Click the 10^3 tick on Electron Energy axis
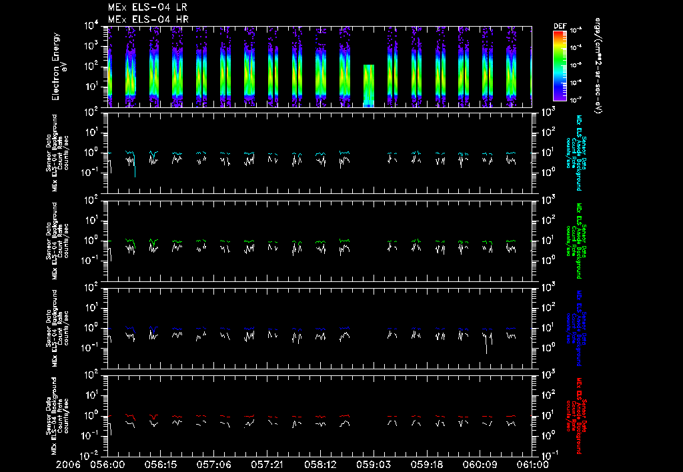 [x=91, y=46]
